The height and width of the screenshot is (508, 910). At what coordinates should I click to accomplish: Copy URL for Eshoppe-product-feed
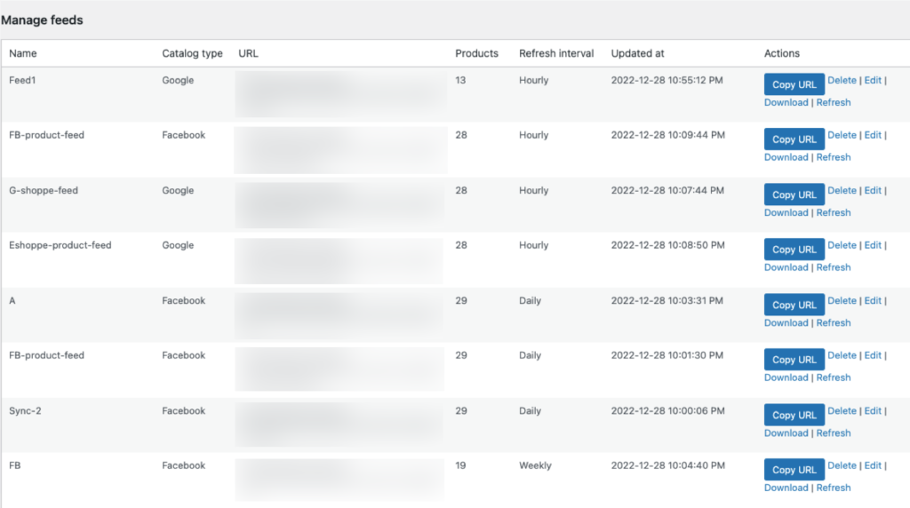[794, 250]
